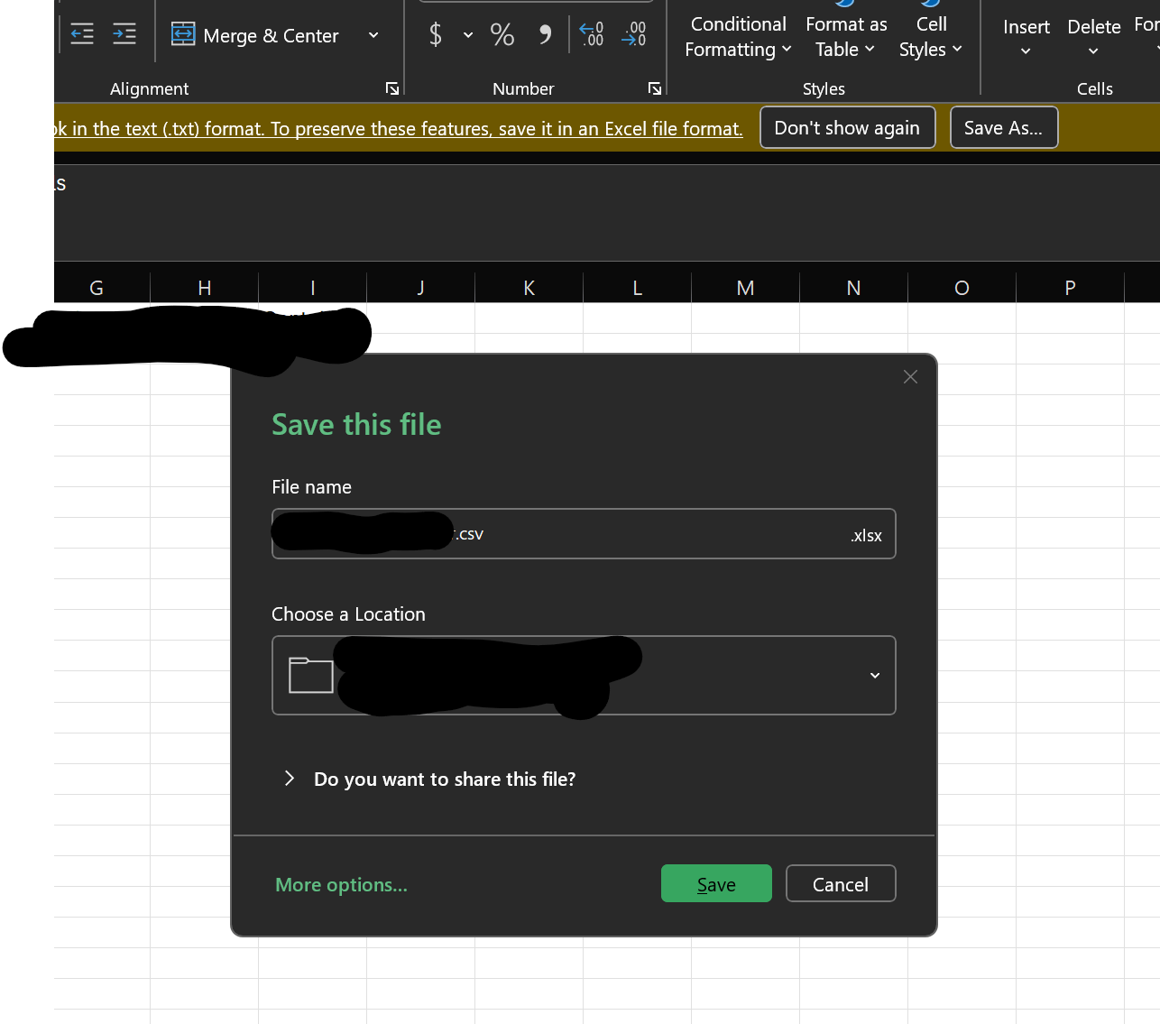Apply Percent Style formatting
Screen dimensions: 1160x1024
502,34
